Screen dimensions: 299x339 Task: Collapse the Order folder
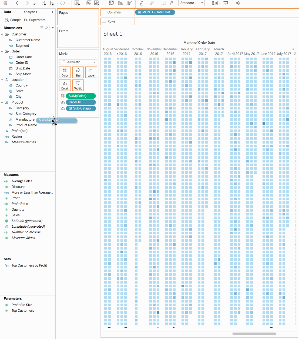[x=2, y=51]
